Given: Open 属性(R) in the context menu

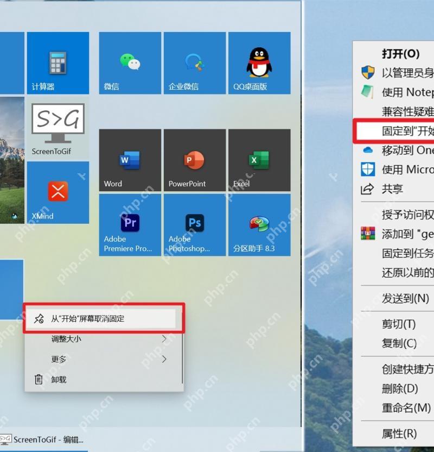Looking at the screenshot, I should tap(394, 434).
